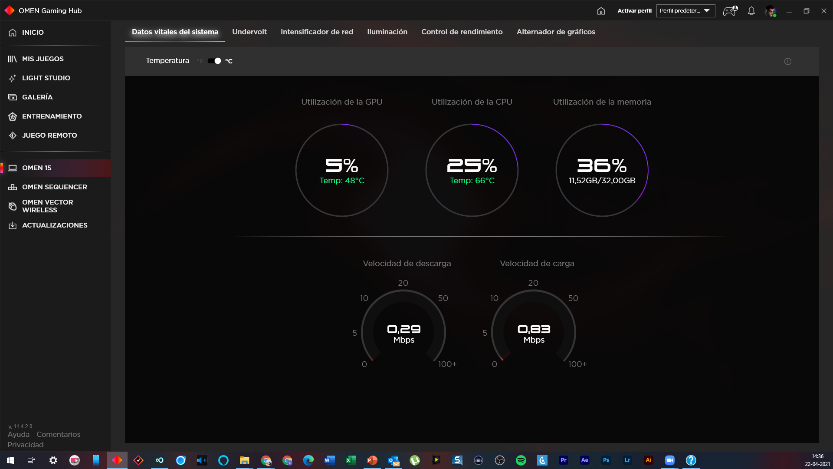The height and width of the screenshot is (469, 833).
Task: Open Microsoft Word from taskbar
Action: pyautogui.click(x=329, y=460)
